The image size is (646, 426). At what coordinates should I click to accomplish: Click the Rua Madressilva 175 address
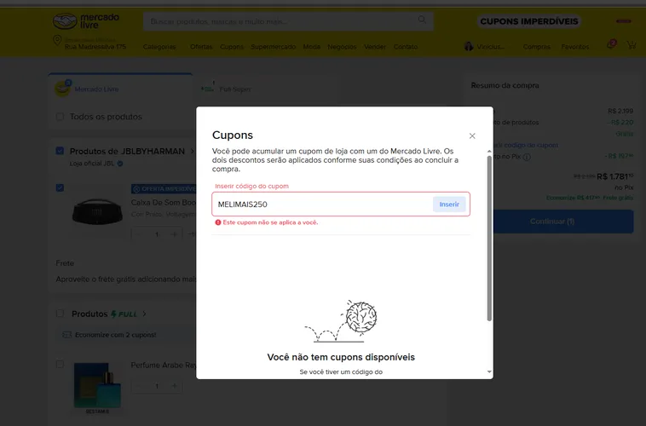[x=95, y=47]
